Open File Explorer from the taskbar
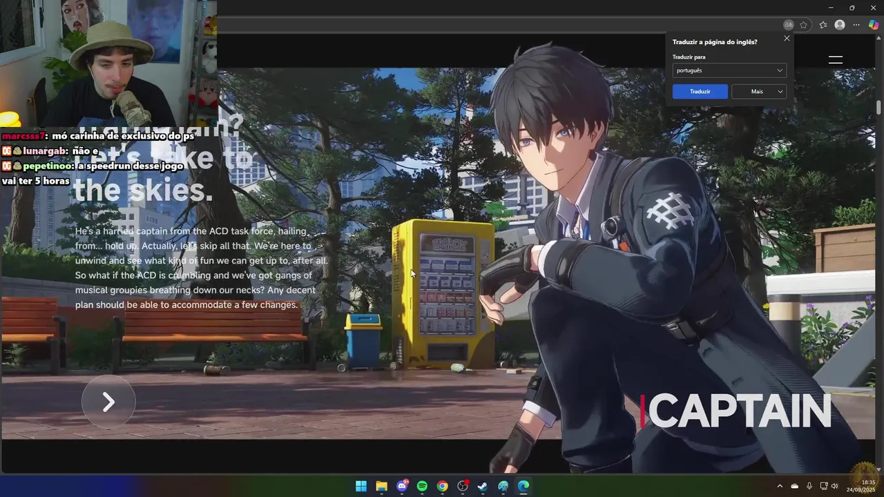Screen dimensions: 884x497 pyautogui.click(x=381, y=486)
